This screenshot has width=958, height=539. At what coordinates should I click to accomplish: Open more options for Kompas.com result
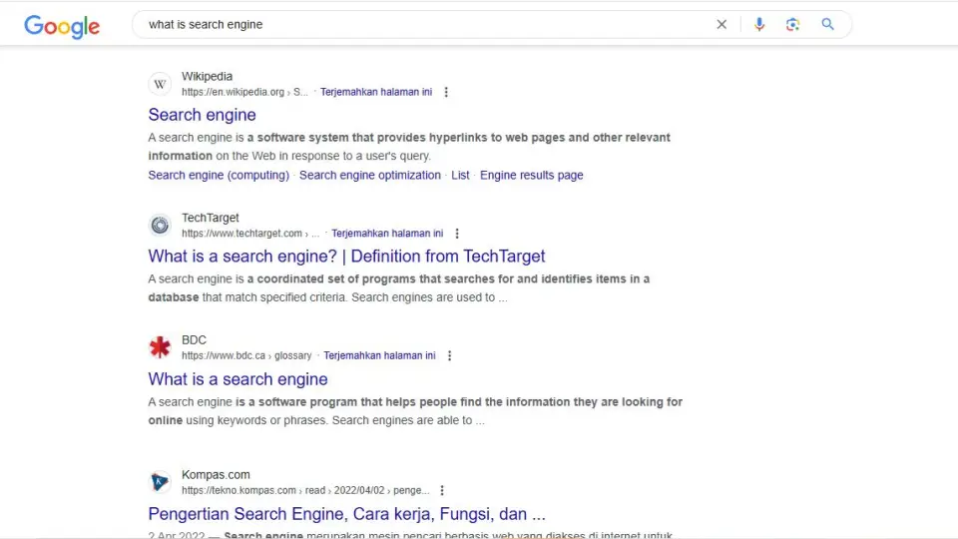442,490
